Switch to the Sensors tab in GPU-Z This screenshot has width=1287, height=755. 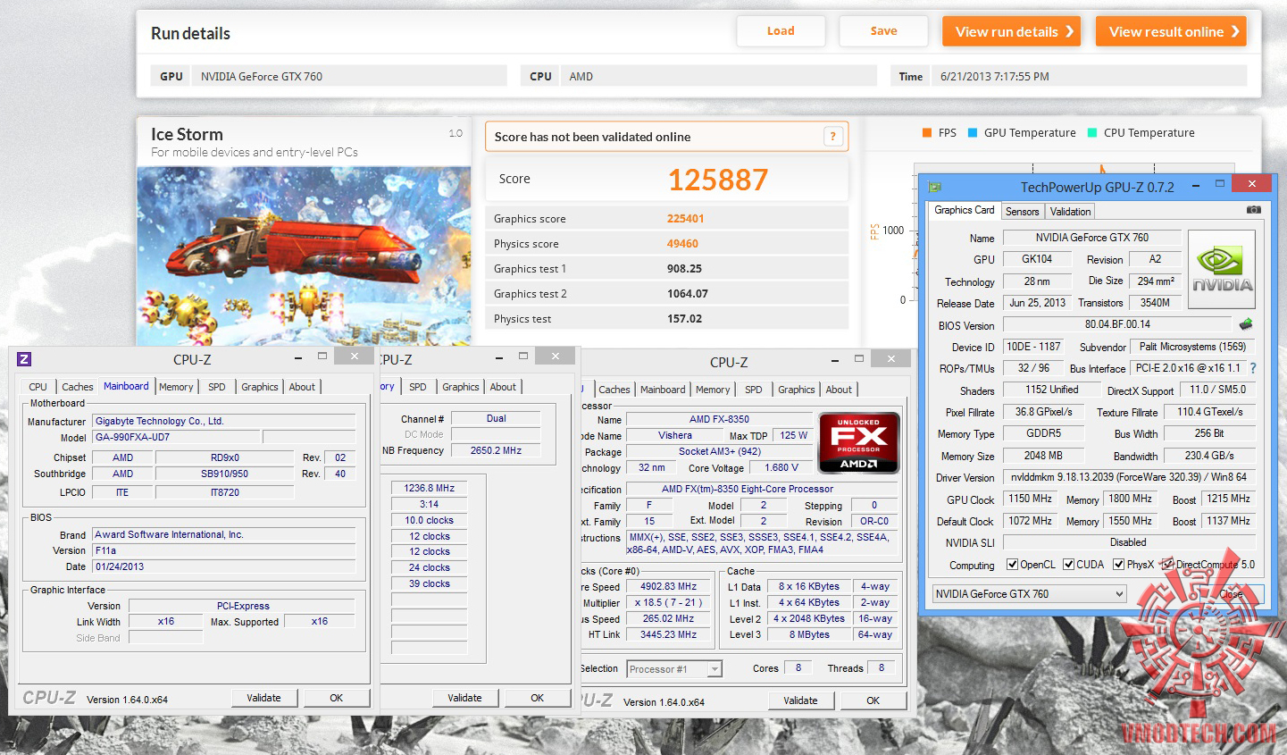pos(1022,212)
